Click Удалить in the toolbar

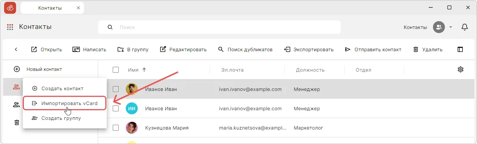coord(427,49)
